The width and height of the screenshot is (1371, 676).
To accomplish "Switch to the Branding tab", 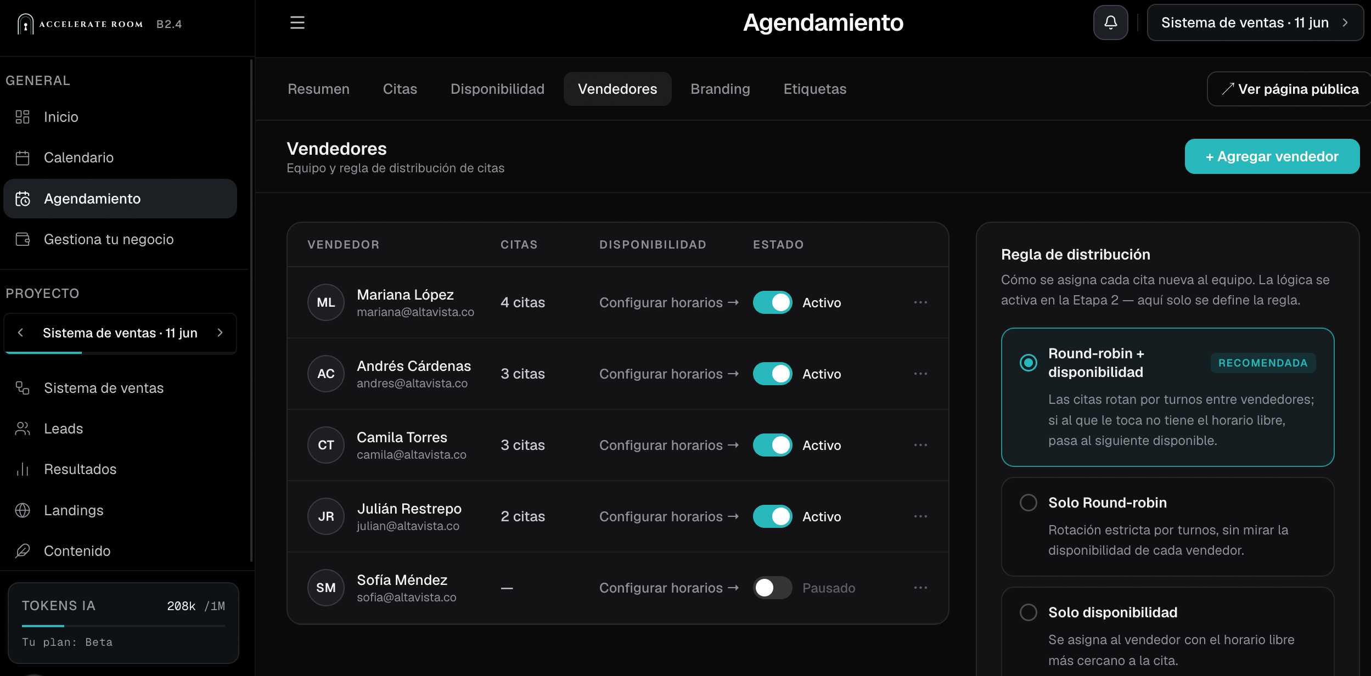I will click(x=720, y=89).
